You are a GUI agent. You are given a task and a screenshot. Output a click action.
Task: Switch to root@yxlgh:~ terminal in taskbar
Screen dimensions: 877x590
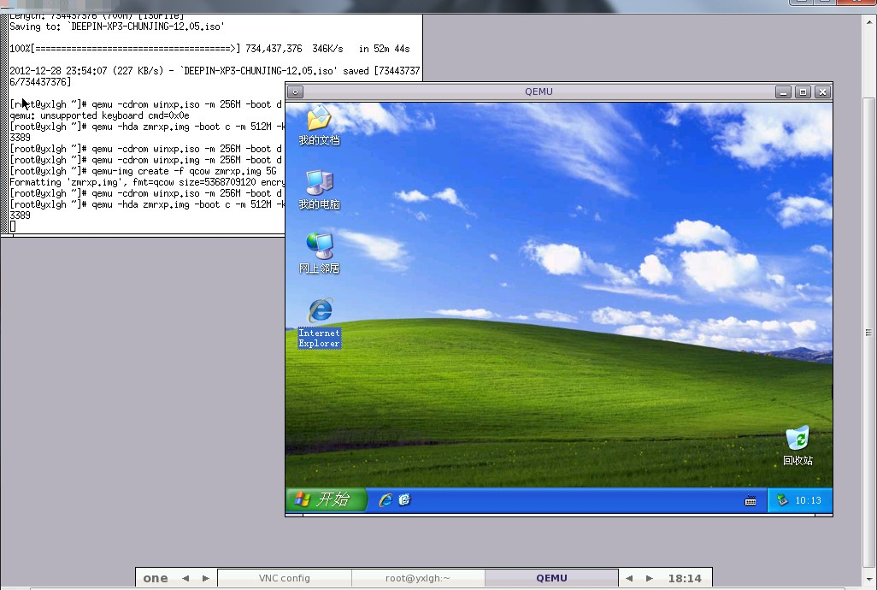click(x=418, y=578)
